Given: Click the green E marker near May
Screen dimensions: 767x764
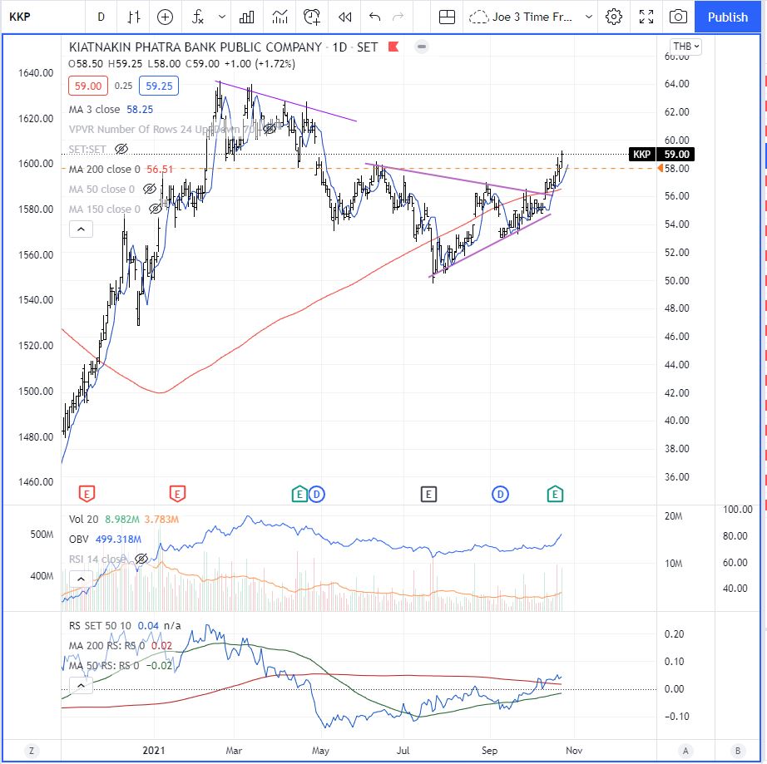Looking at the screenshot, I should point(299,494).
